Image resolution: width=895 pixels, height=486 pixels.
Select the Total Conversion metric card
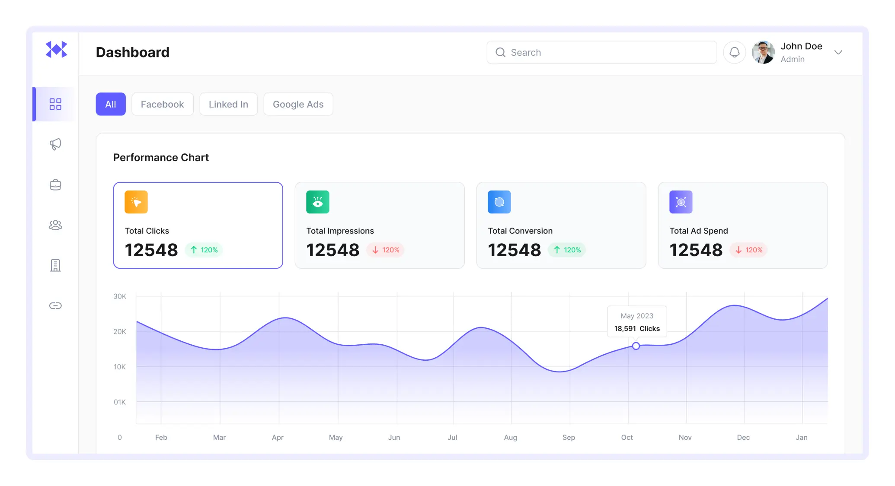click(x=561, y=225)
